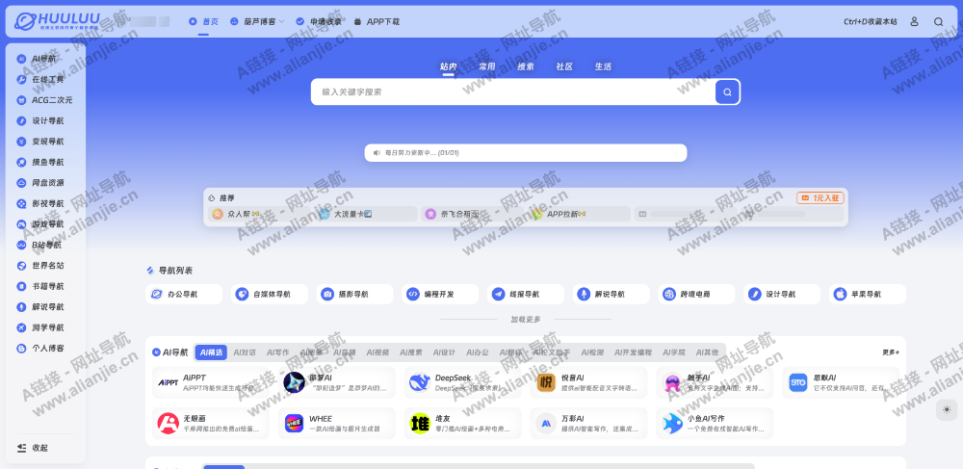
Task: Click the HUULUU site logo
Action: 57,21
